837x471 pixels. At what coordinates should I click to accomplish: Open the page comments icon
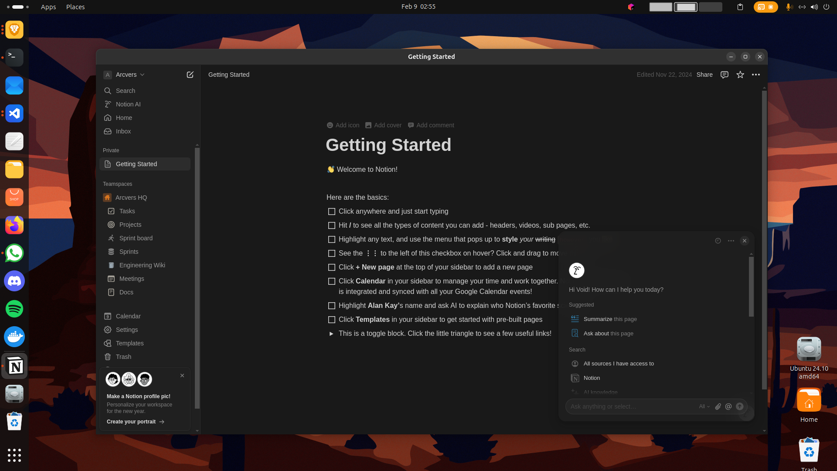(725, 75)
